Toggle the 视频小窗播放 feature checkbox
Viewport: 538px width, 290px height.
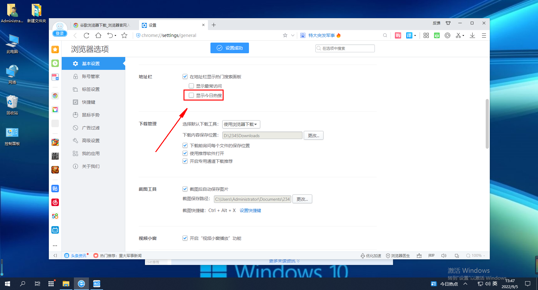pyautogui.click(x=185, y=238)
